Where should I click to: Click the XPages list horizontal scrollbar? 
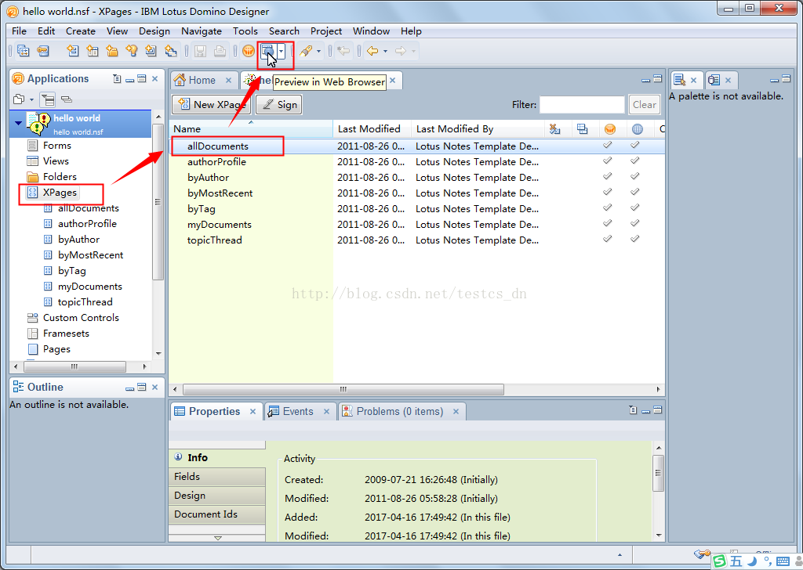click(x=343, y=390)
